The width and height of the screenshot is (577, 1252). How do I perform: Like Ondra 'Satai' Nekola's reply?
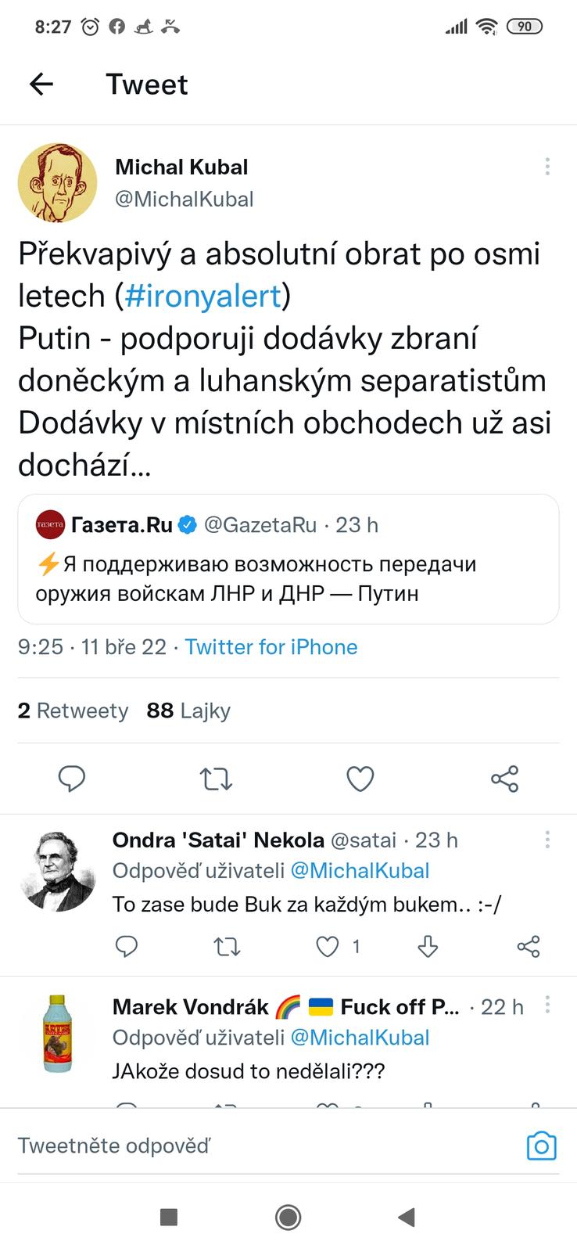[x=328, y=947]
